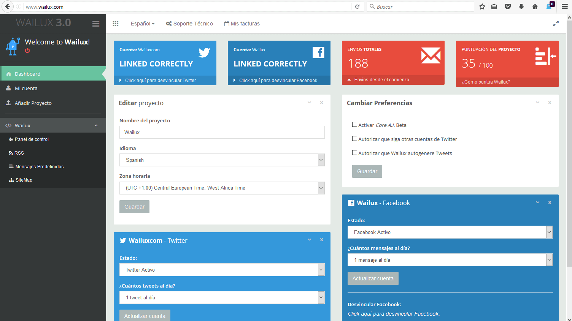This screenshot has width=572, height=321.
Task: Close the Cambiar Preferencias panel
Action: click(550, 103)
